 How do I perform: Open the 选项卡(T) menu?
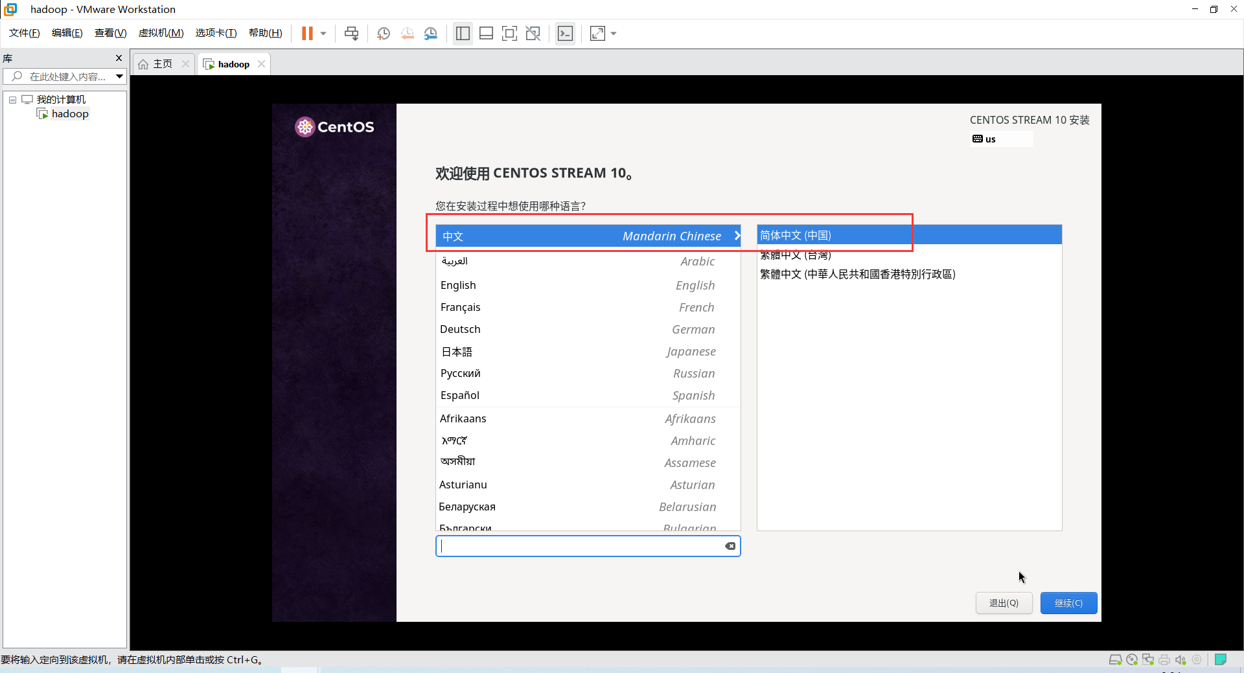(x=216, y=33)
